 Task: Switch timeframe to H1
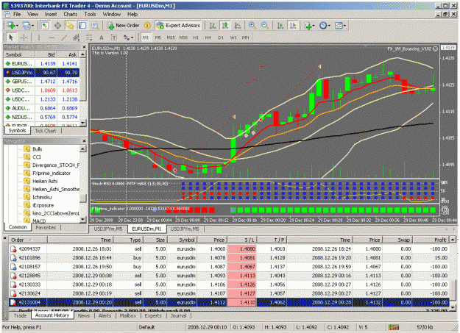[196, 37]
